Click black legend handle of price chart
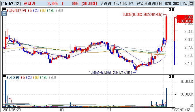This screenshot has width=195, height=112. [x=5, y=9]
